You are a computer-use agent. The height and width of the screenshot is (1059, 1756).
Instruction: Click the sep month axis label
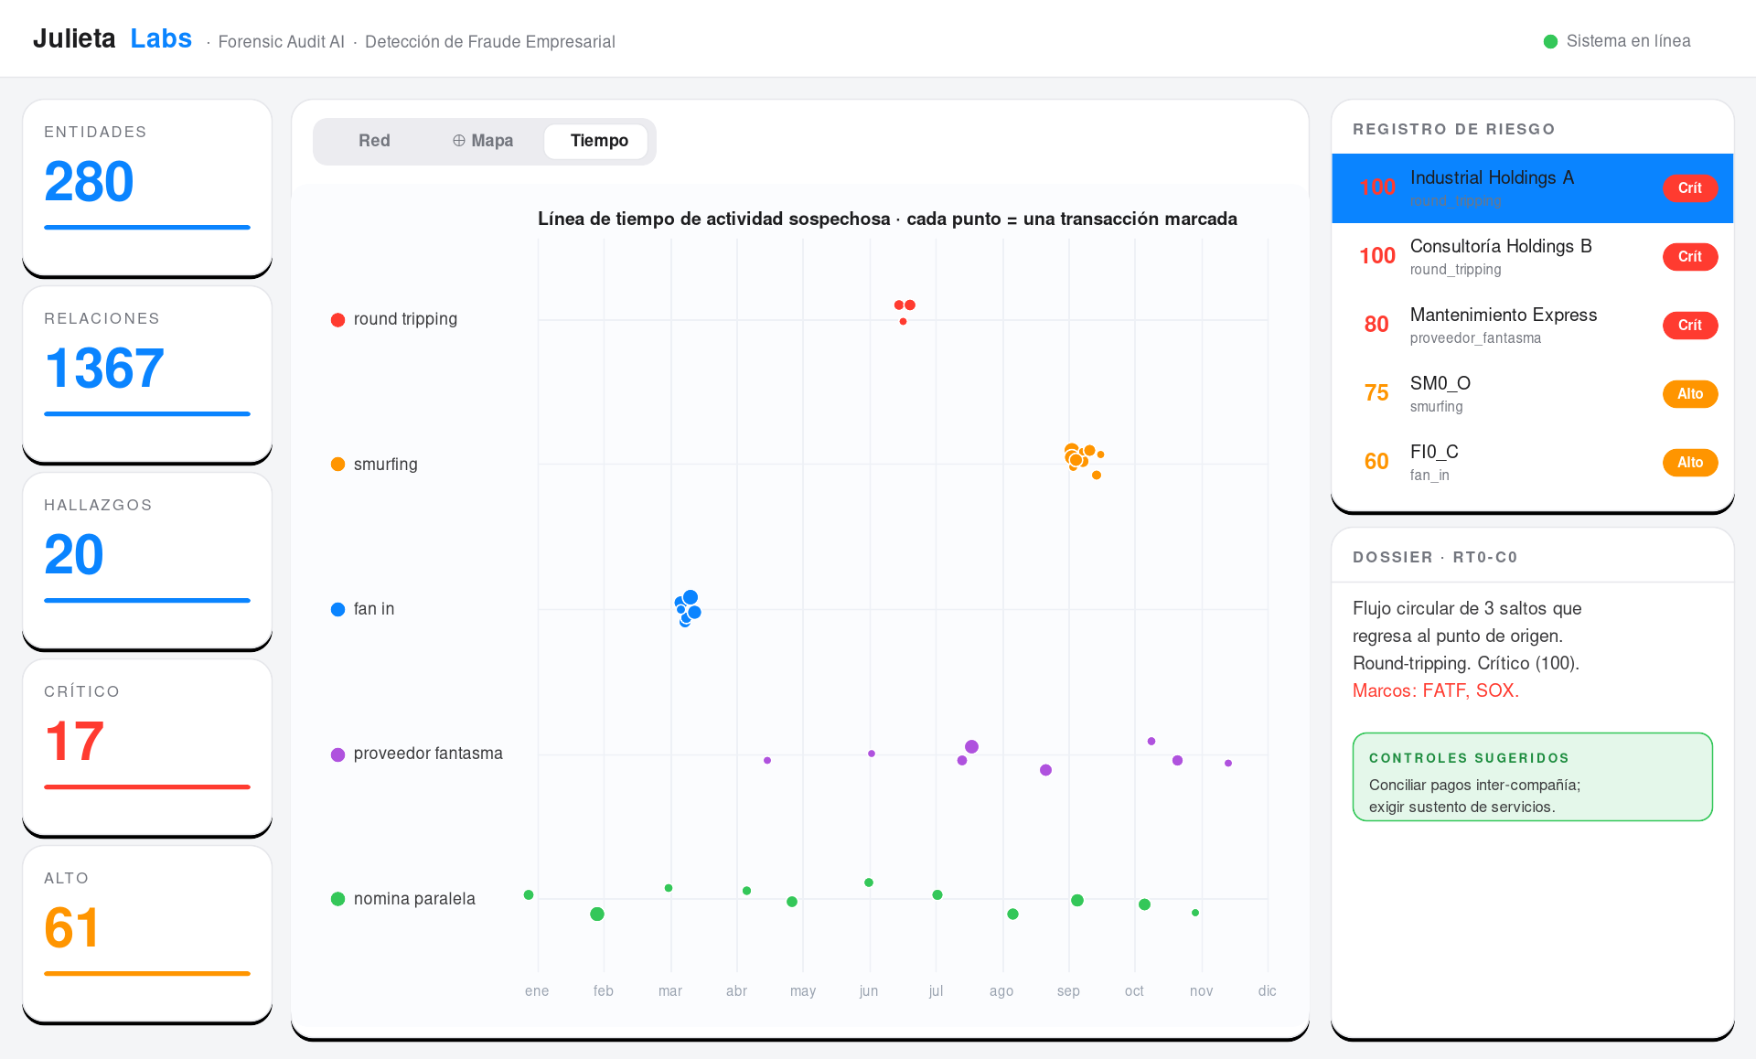(x=1068, y=991)
